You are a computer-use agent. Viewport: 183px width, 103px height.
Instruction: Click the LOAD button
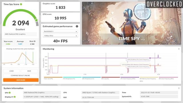coord(11,71)
